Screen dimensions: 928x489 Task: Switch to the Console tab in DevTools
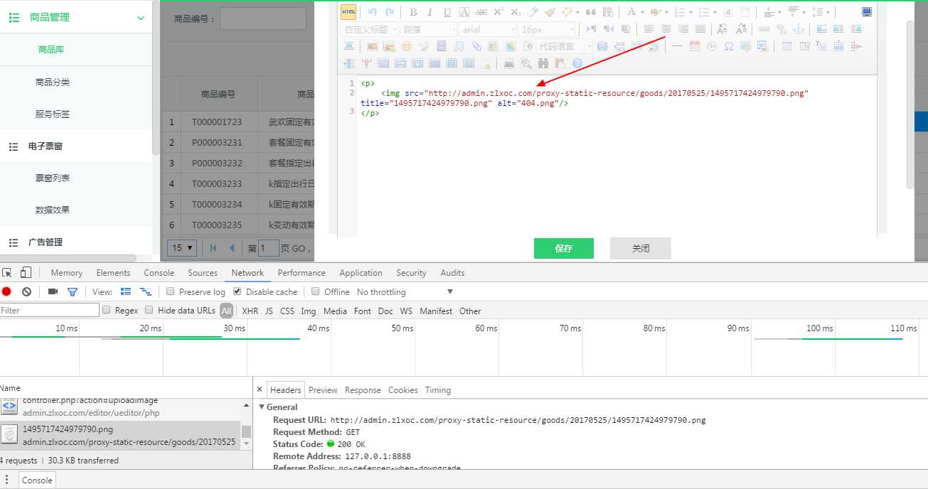pos(159,273)
